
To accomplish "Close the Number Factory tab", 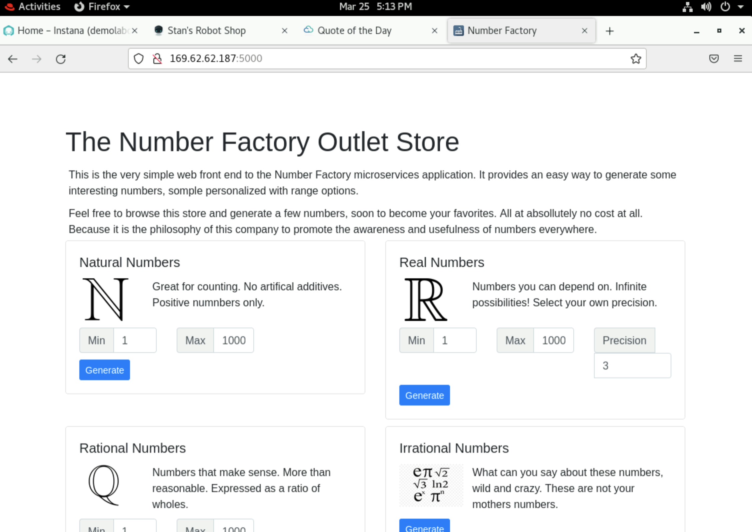I will [584, 31].
